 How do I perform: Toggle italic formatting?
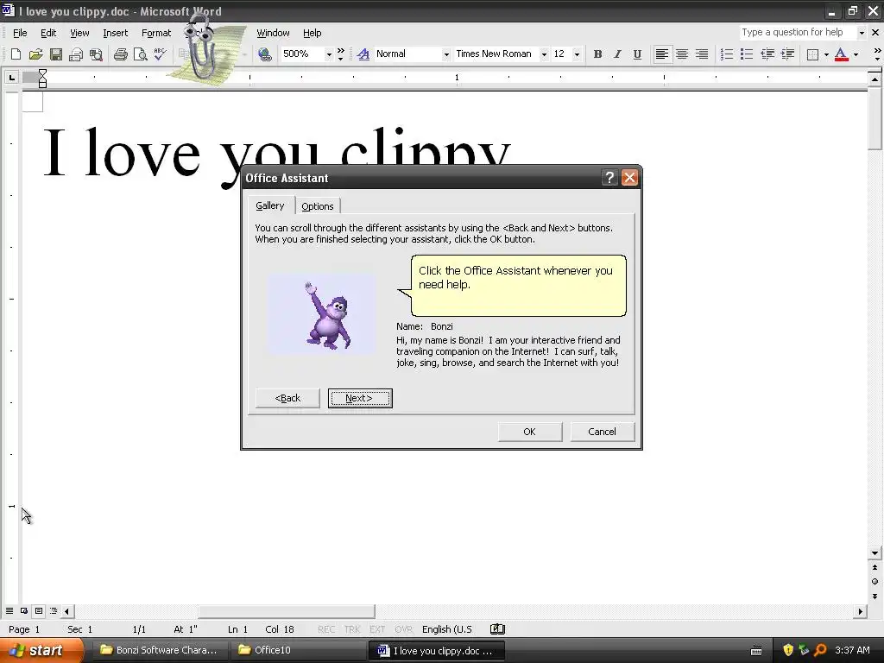tap(617, 54)
